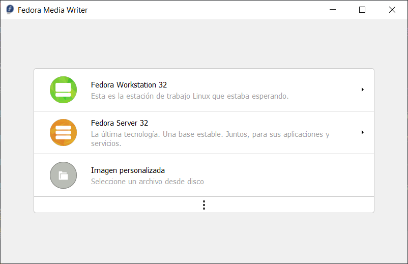This screenshot has width=408, height=264.
Task: Expand Fedora Server 32 details arrow
Action: [362, 132]
